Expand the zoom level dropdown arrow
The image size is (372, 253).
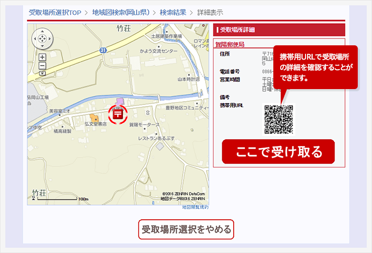pos(42,73)
